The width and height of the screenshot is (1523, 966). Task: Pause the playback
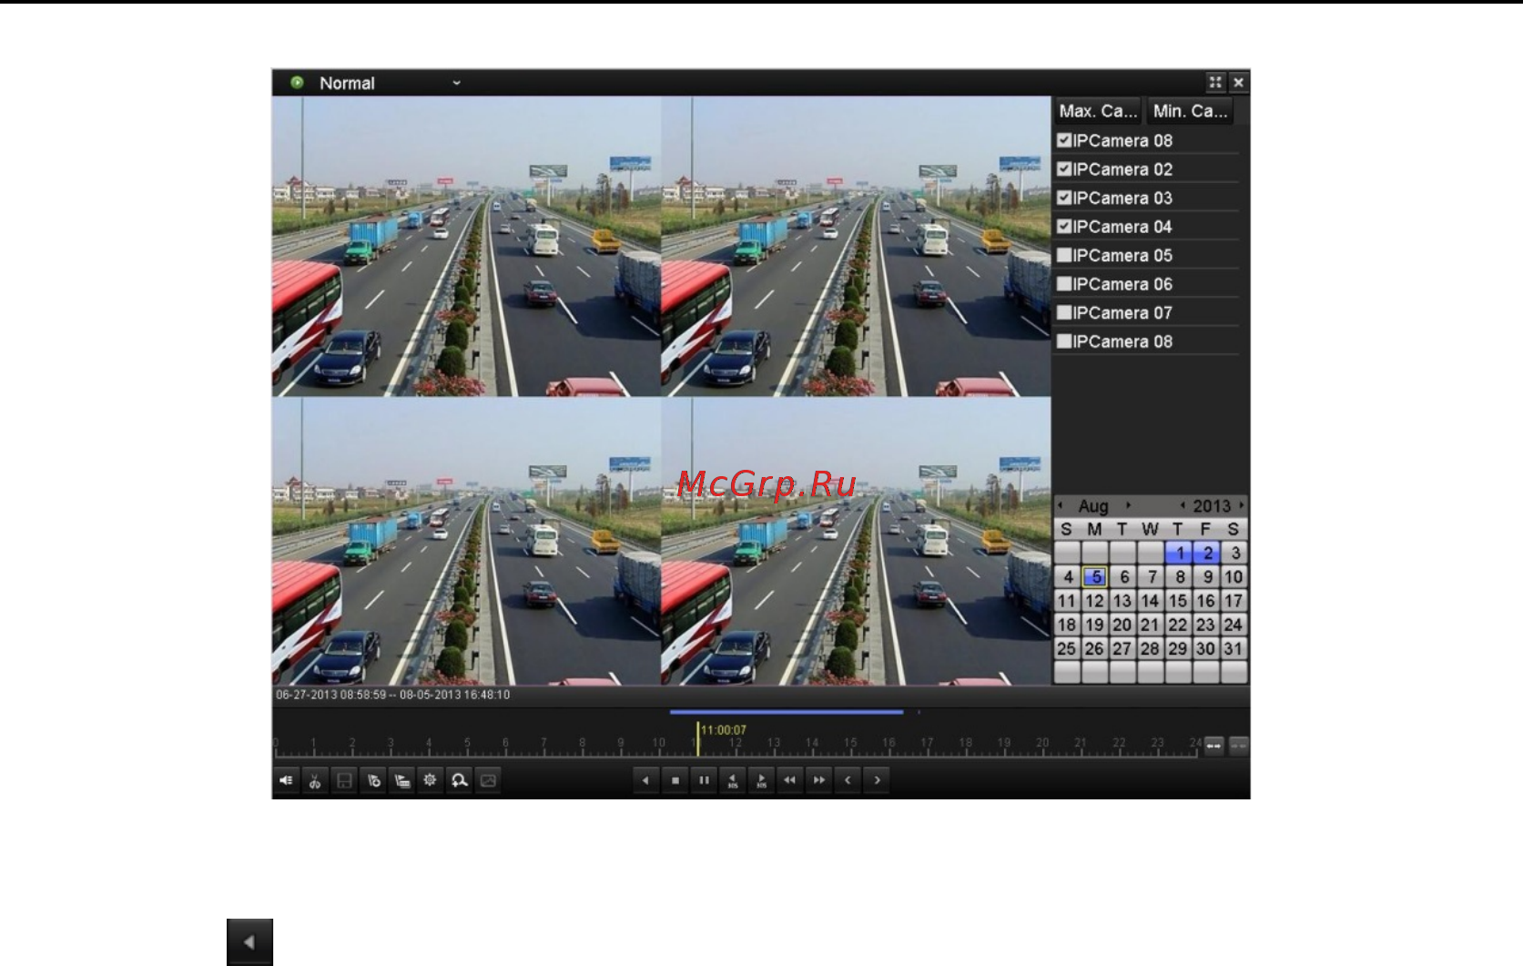click(x=704, y=780)
